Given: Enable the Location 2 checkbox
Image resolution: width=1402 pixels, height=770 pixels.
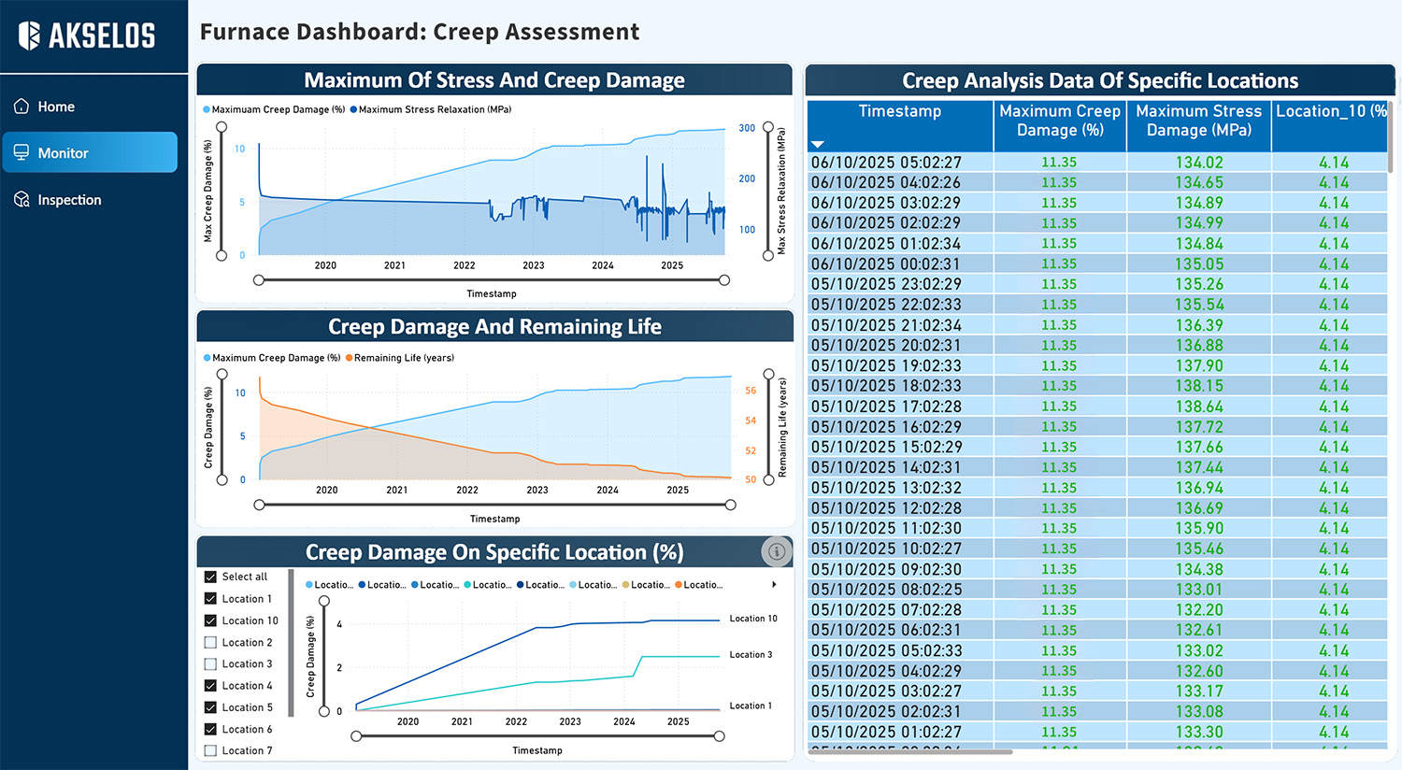Looking at the screenshot, I should (210, 642).
